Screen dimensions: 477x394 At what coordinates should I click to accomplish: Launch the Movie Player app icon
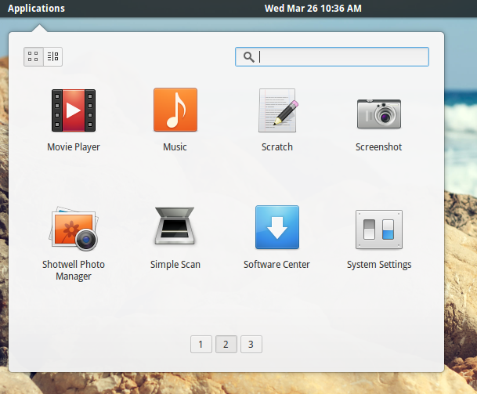click(74, 110)
